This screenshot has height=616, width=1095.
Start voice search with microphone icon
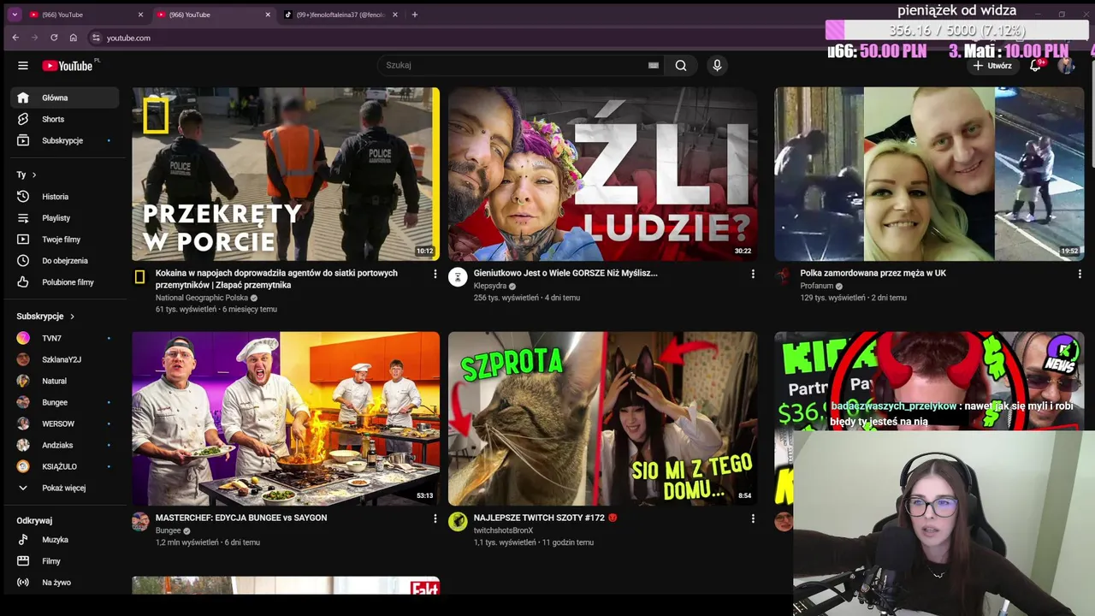pos(717,65)
